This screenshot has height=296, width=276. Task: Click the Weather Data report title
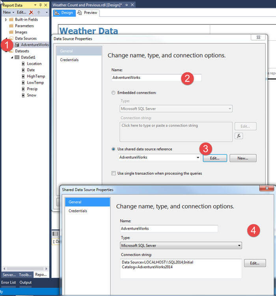click(x=89, y=31)
